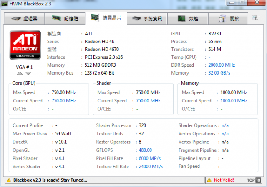Click Shader current speed 750.00 MHz
The width and height of the screenshot is (267, 187).
[148, 101]
